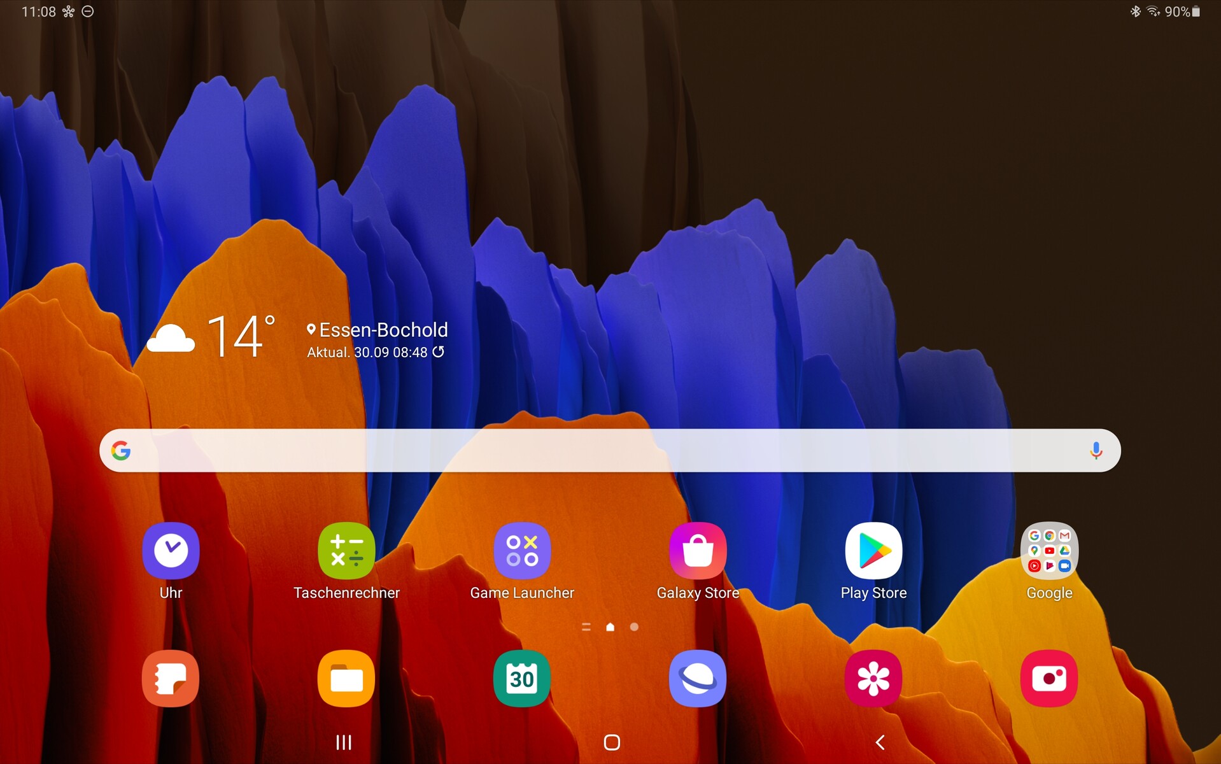The width and height of the screenshot is (1221, 764).
Task: Open the Galaxy Store app
Action: tap(698, 551)
